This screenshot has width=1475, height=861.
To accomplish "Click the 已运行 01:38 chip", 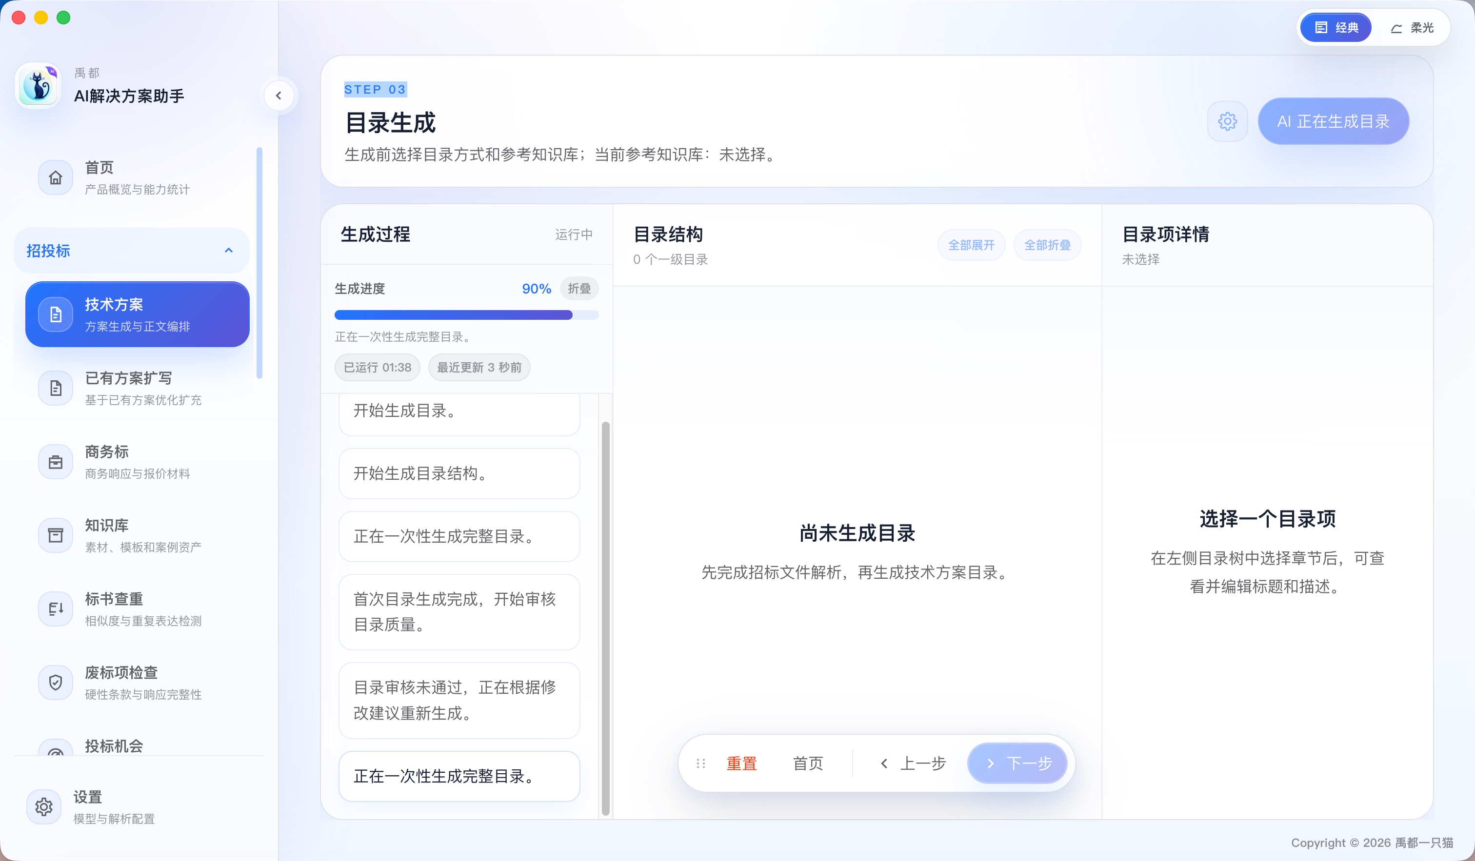I will coord(378,367).
